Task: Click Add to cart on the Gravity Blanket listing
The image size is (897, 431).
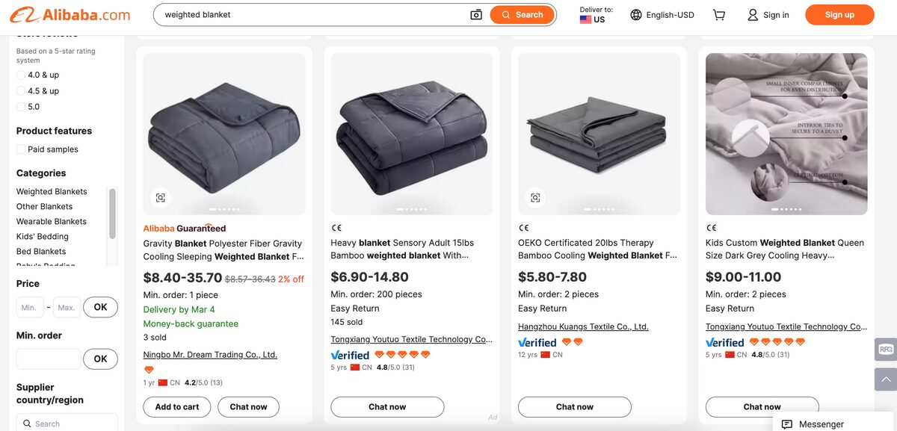Action: tap(176, 406)
